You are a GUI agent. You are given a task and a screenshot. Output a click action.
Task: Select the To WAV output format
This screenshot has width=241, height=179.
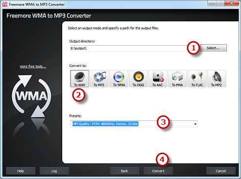pyautogui.click(x=80, y=79)
